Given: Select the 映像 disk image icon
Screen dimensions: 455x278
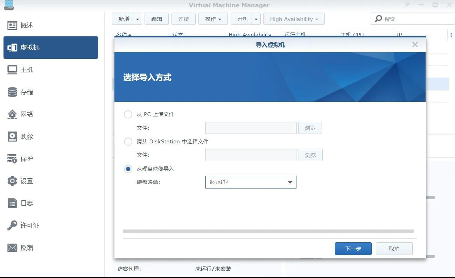Looking at the screenshot, I should [12, 136].
